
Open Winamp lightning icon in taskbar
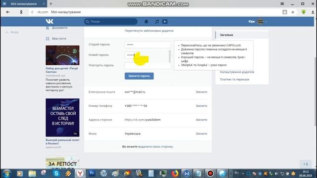pyautogui.click(x=68, y=174)
